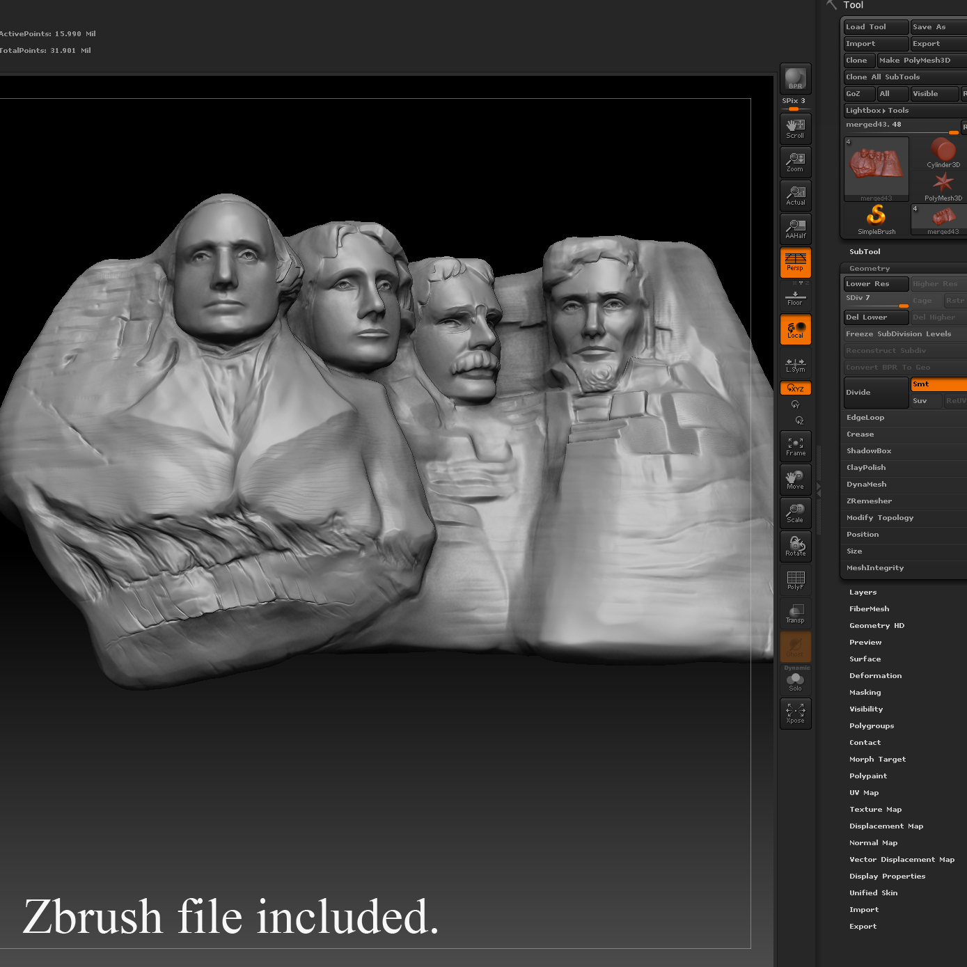The height and width of the screenshot is (967, 967).
Task: Click Freeze SubDivision Levels
Action: pyautogui.click(x=905, y=334)
